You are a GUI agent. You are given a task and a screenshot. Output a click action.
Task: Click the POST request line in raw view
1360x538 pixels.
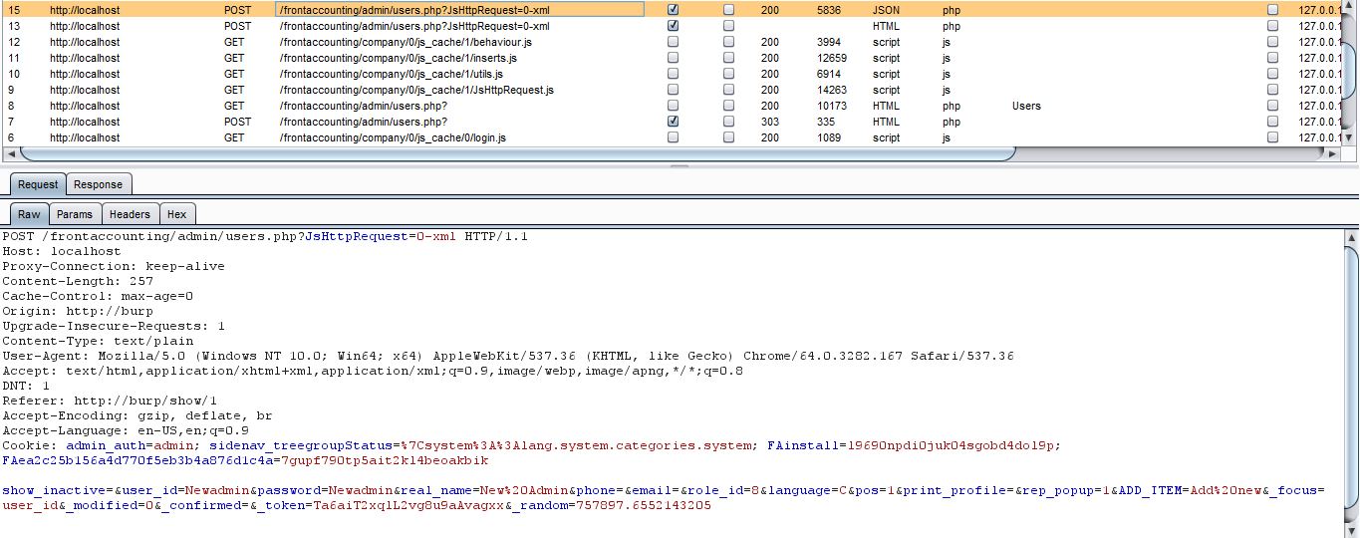pyautogui.click(x=265, y=237)
